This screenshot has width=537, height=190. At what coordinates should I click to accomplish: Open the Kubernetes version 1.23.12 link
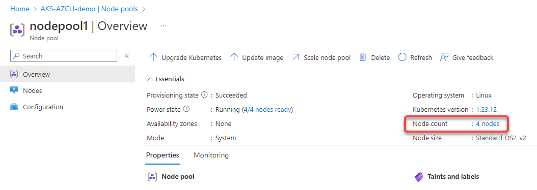(x=487, y=110)
